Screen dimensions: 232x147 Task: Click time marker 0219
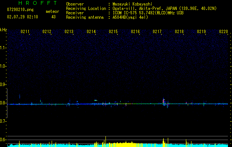(201, 32)
